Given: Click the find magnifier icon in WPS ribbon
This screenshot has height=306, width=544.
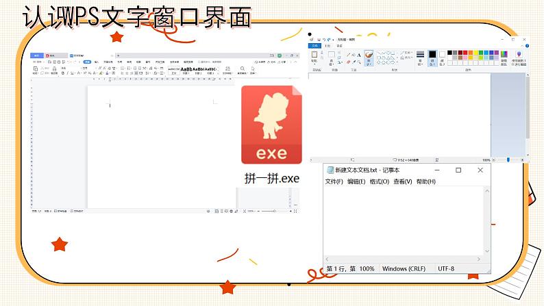Looking at the screenshot, I should tap(243, 68).
